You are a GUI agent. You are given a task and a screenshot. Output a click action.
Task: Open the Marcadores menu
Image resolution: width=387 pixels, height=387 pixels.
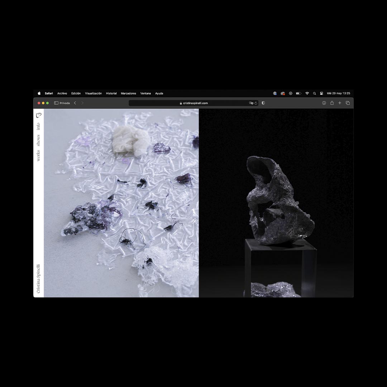click(x=128, y=93)
